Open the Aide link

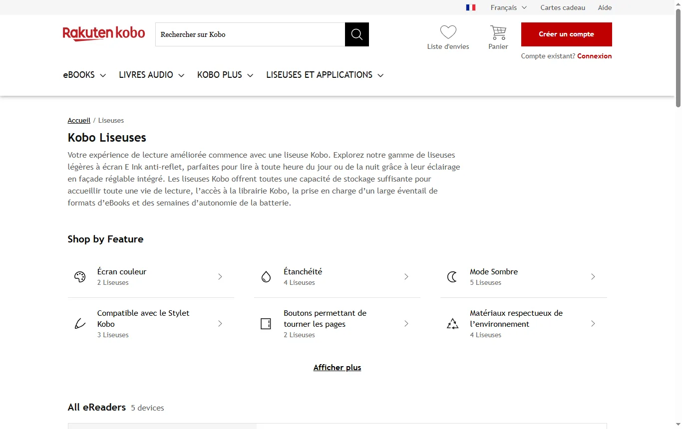pyautogui.click(x=605, y=7)
